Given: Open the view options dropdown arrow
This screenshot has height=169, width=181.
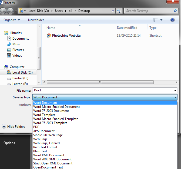Looking at the screenshot, I should pyautogui.click(x=161, y=20).
